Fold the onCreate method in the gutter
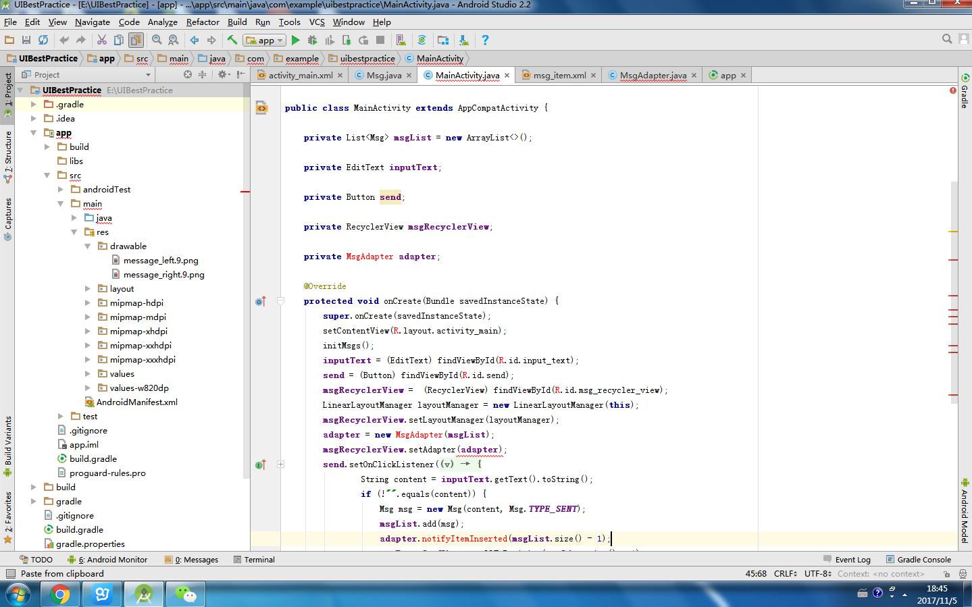The width and height of the screenshot is (972, 607). pyautogui.click(x=281, y=301)
